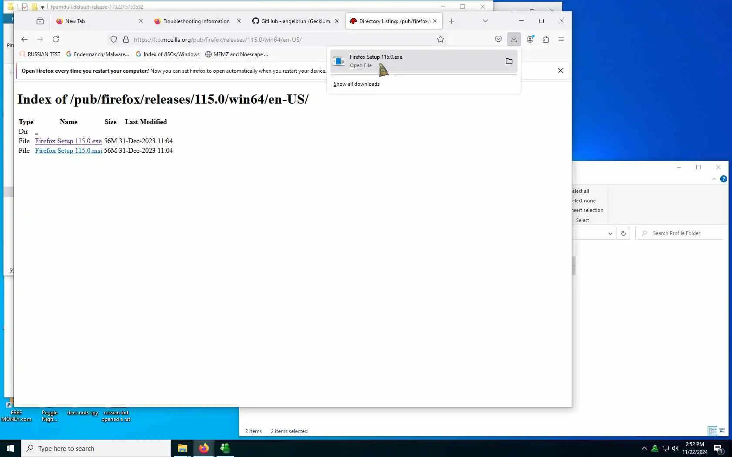This screenshot has width=732, height=457.
Task: Dismiss the Open Firefox on restart notification
Action: [x=561, y=71]
